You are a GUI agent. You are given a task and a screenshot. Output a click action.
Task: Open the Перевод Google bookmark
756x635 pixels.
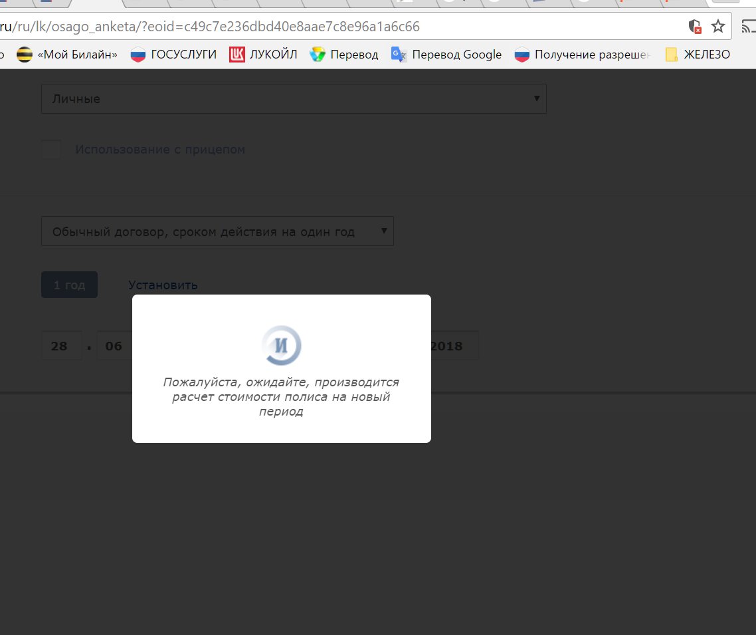(446, 55)
